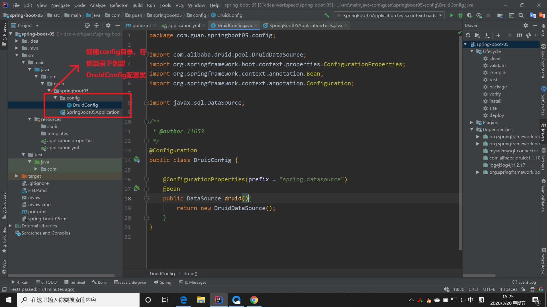Expand the target folder in the Project tree
This screenshot has width=547, height=307.
pos(17,176)
